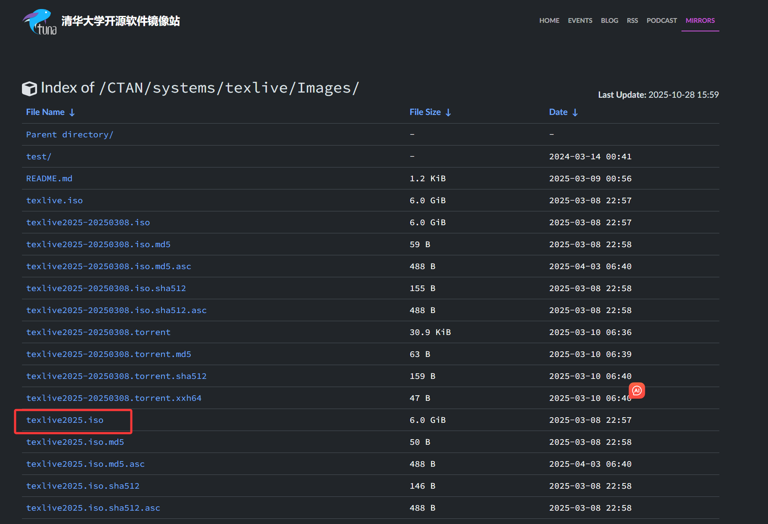Open texlive2025.iso.md5

pyautogui.click(x=75, y=442)
